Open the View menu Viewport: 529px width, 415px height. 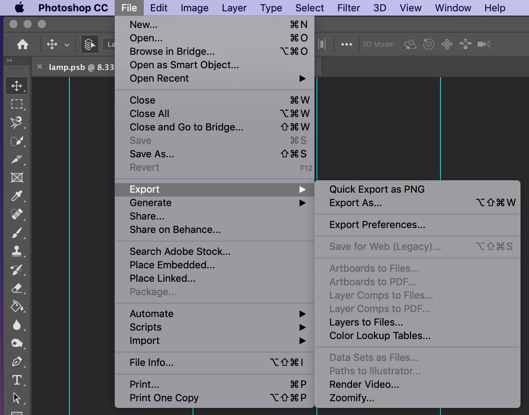(x=410, y=8)
